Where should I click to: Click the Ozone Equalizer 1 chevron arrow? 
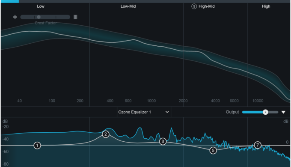[167, 112]
